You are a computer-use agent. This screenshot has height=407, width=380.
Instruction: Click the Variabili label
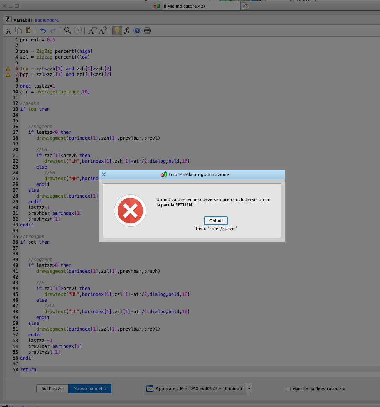[23, 20]
